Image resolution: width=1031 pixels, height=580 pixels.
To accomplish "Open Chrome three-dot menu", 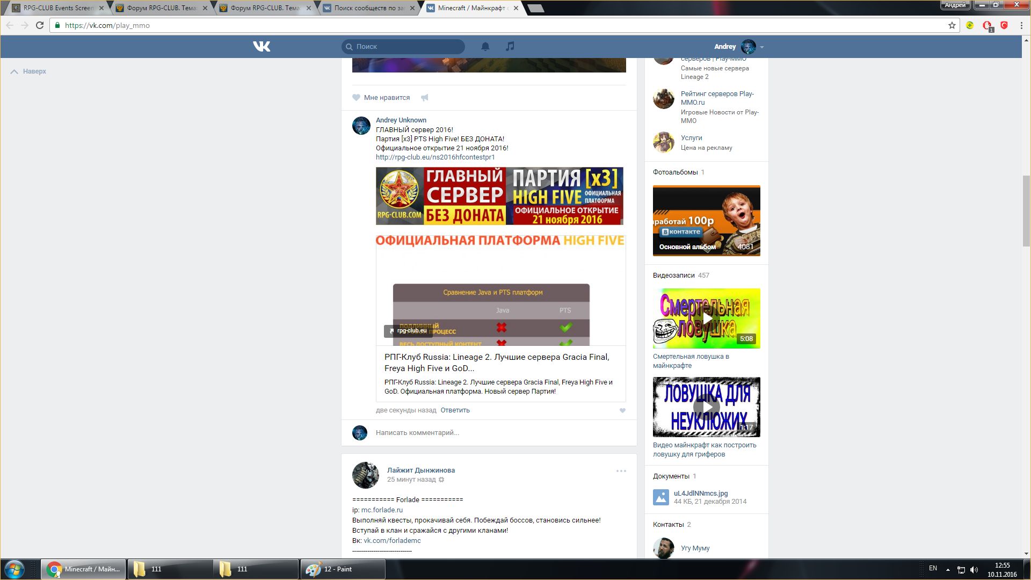I will [1021, 25].
